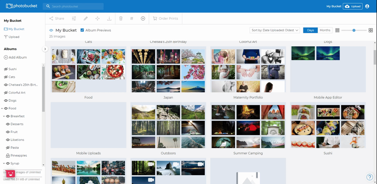The width and height of the screenshot is (377, 184).
Task: Click the hashtag tag icon
Action: pyautogui.click(x=132, y=19)
